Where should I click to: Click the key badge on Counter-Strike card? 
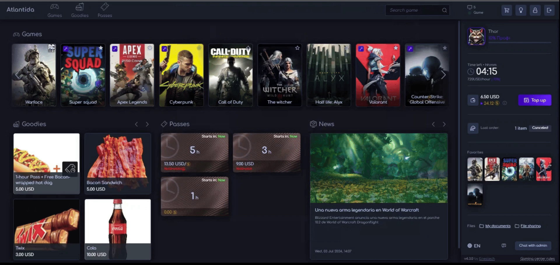tap(410, 49)
